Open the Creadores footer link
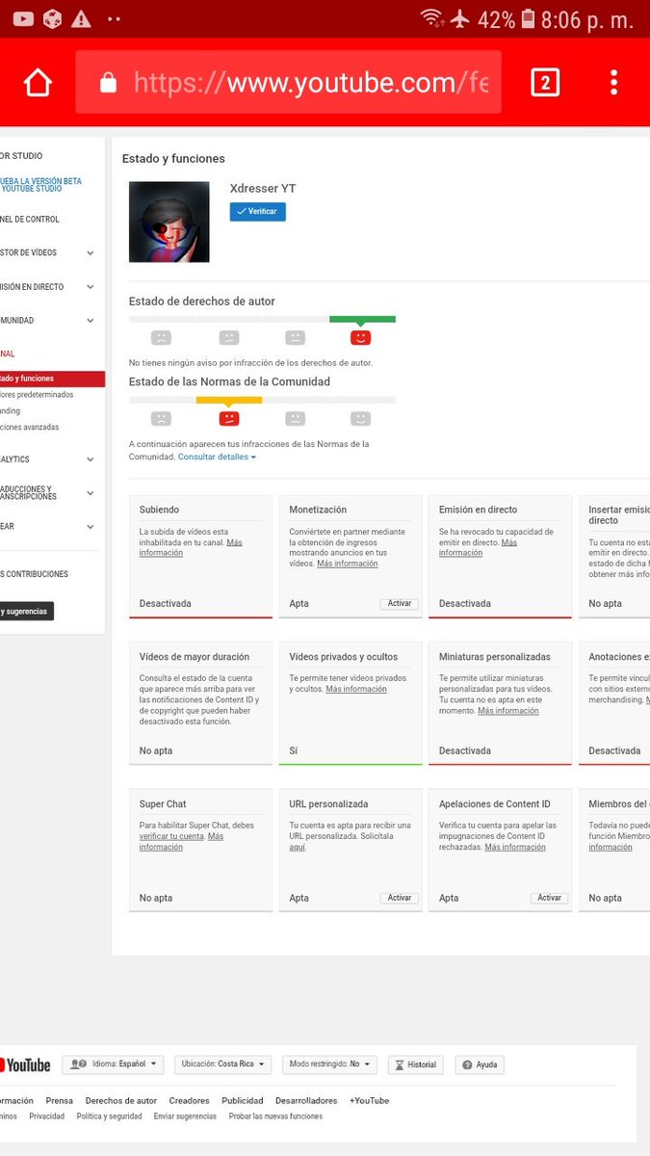The image size is (650, 1156). click(x=189, y=1100)
